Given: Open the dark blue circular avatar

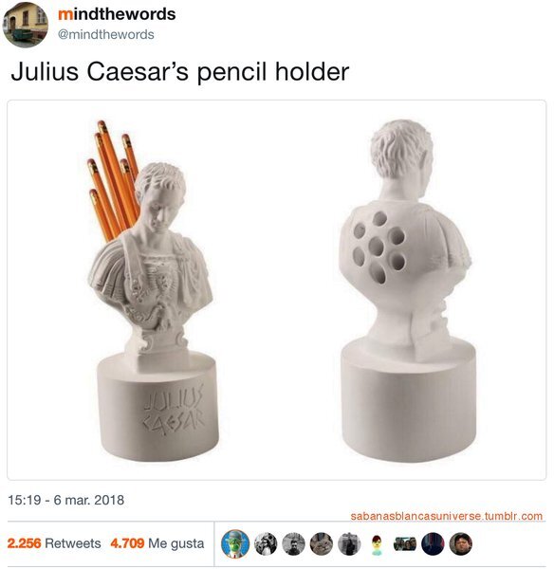Looking at the screenshot, I should (434, 544).
